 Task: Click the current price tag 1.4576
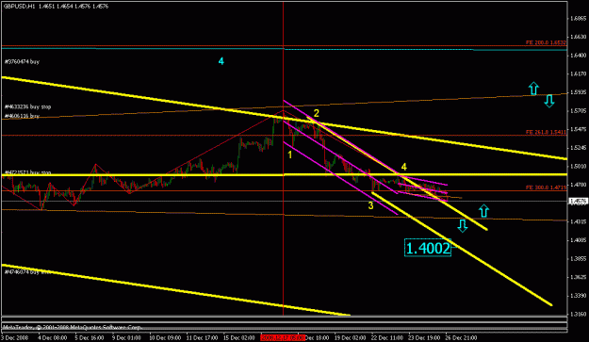click(x=578, y=202)
